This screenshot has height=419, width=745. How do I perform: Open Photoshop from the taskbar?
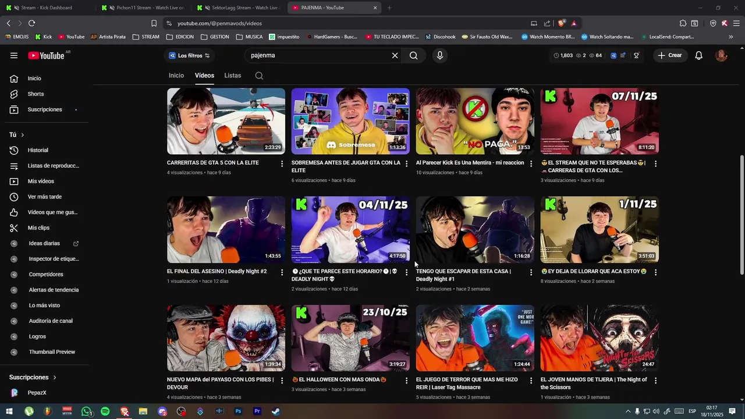coord(238,411)
